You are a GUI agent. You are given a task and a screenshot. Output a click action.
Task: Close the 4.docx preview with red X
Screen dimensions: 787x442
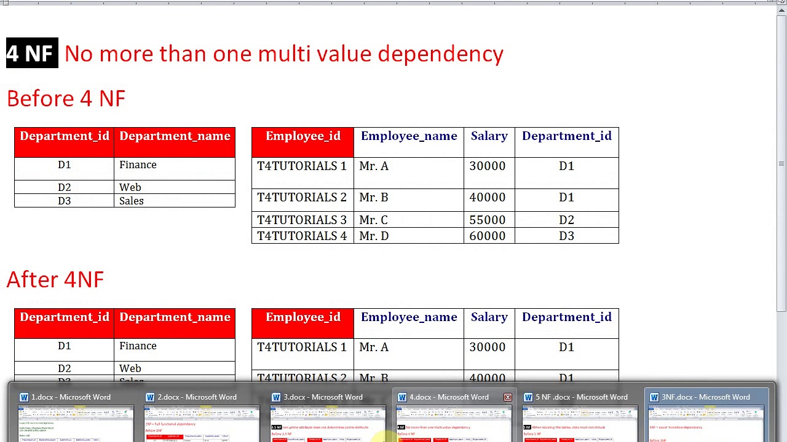pos(508,397)
